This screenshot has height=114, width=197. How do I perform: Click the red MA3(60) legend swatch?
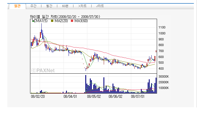72,21
